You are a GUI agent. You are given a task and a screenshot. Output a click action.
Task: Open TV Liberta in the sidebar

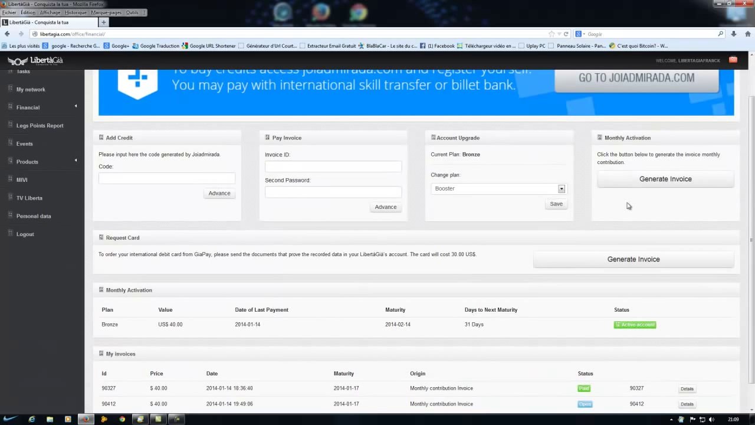point(29,198)
